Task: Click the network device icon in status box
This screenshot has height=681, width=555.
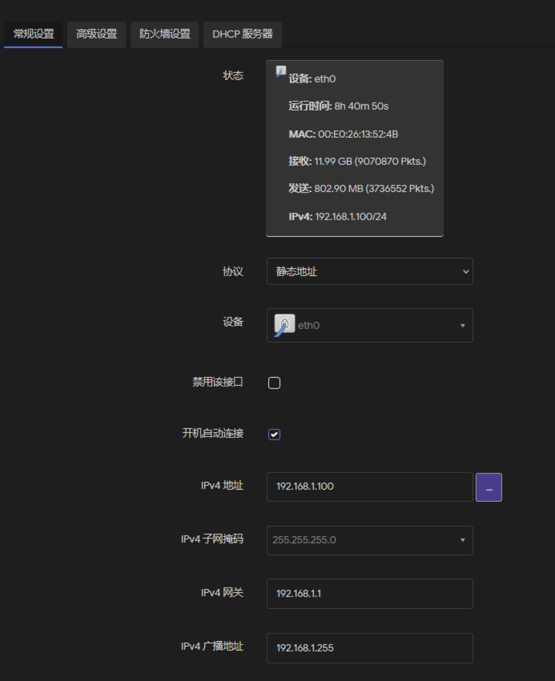Action: point(281,71)
